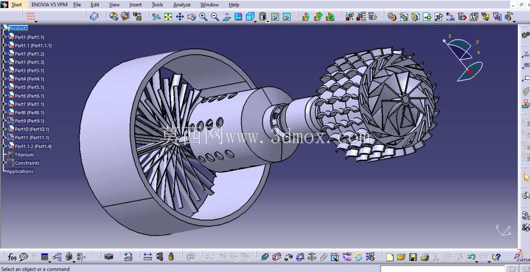
Task: Open dropdown arrow under Shading view mode
Action: (268, 22)
